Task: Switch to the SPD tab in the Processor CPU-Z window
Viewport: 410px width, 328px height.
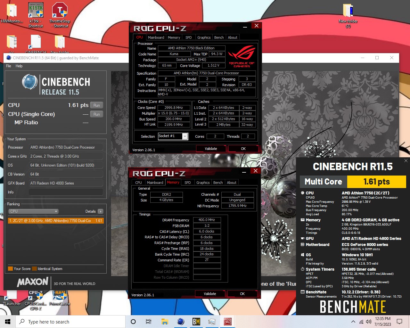Action: coord(189,37)
